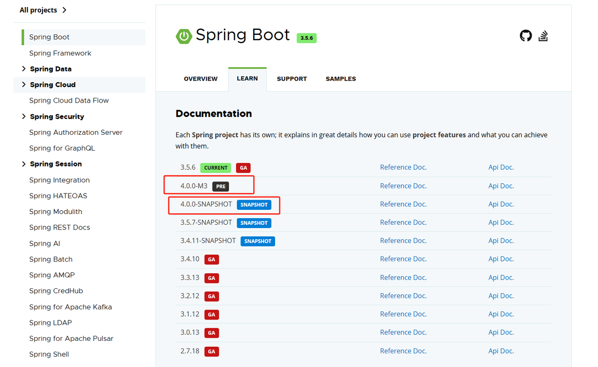Open Reference Doc for 3.5.7-SNAPSHOT
Screen dimensions: 598x367
click(x=403, y=222)
